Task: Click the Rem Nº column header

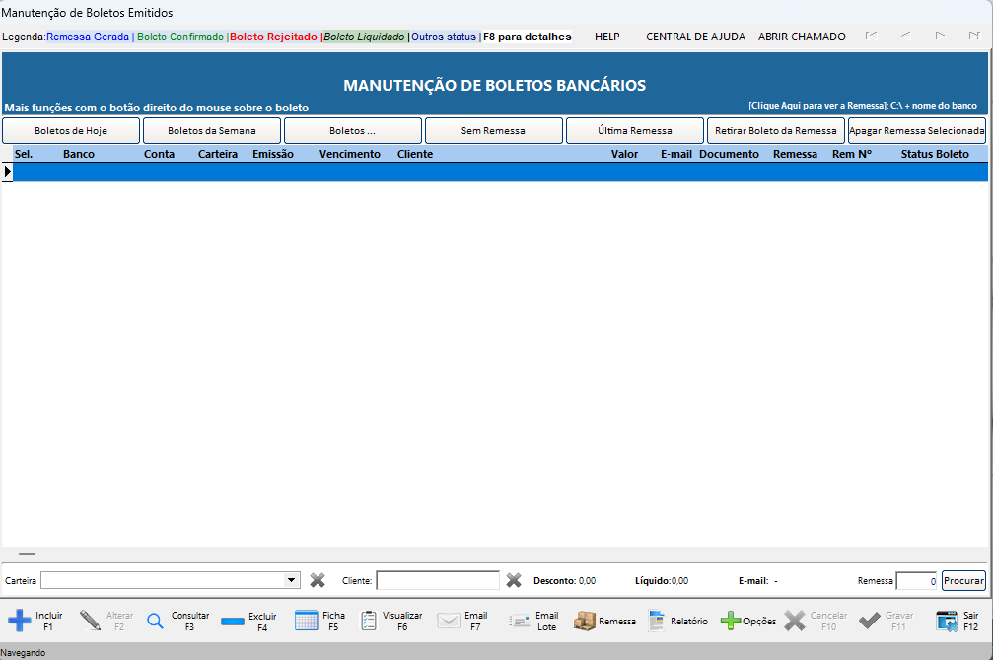Action: 852,154
